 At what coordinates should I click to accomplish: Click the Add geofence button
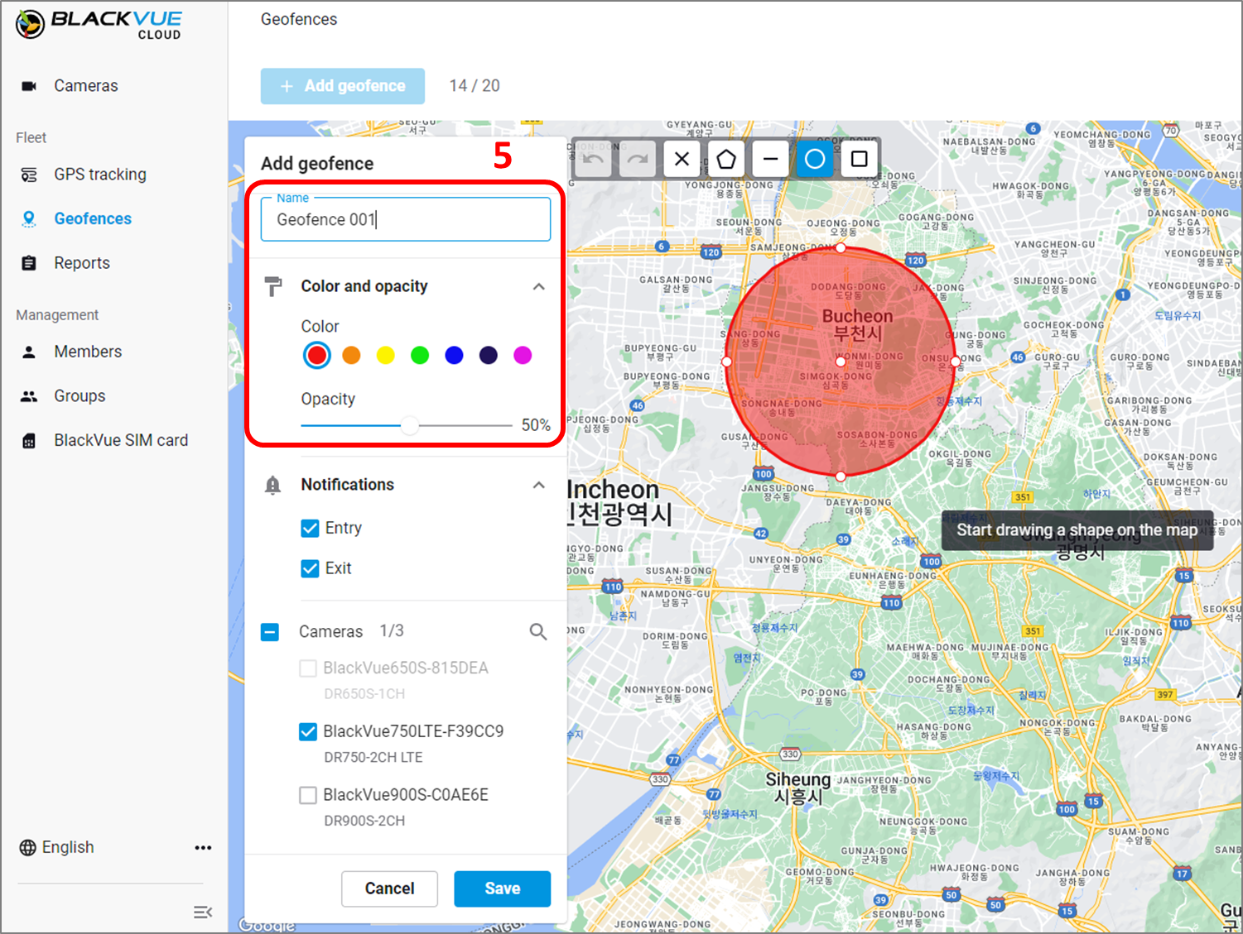343,86
